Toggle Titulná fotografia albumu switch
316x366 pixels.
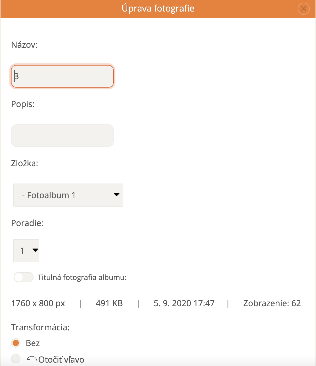24,277
